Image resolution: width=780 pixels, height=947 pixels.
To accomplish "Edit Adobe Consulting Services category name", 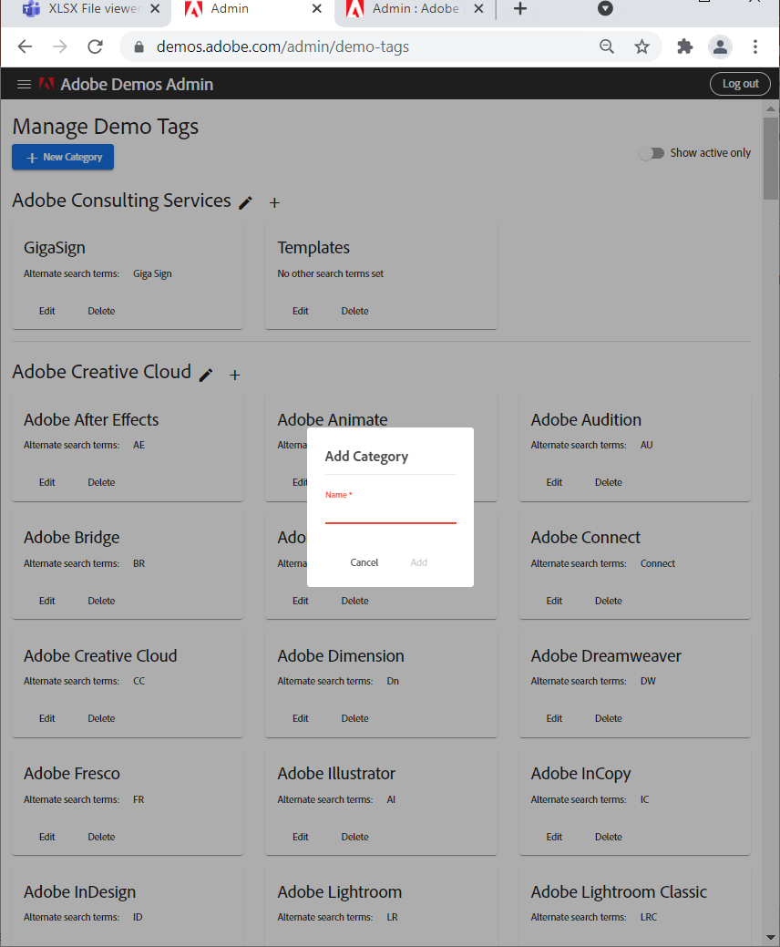I will coord(245,203).
